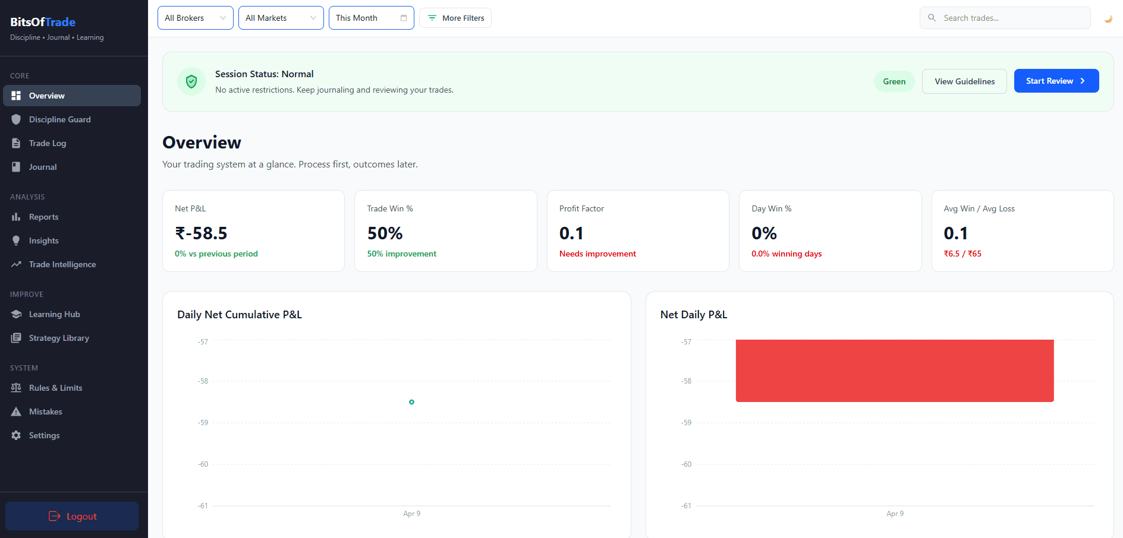Image resolution: width=1123 pixels, height=538 pixels.
Task: Click the Trade Log document icon
Action: coord(16,143)
